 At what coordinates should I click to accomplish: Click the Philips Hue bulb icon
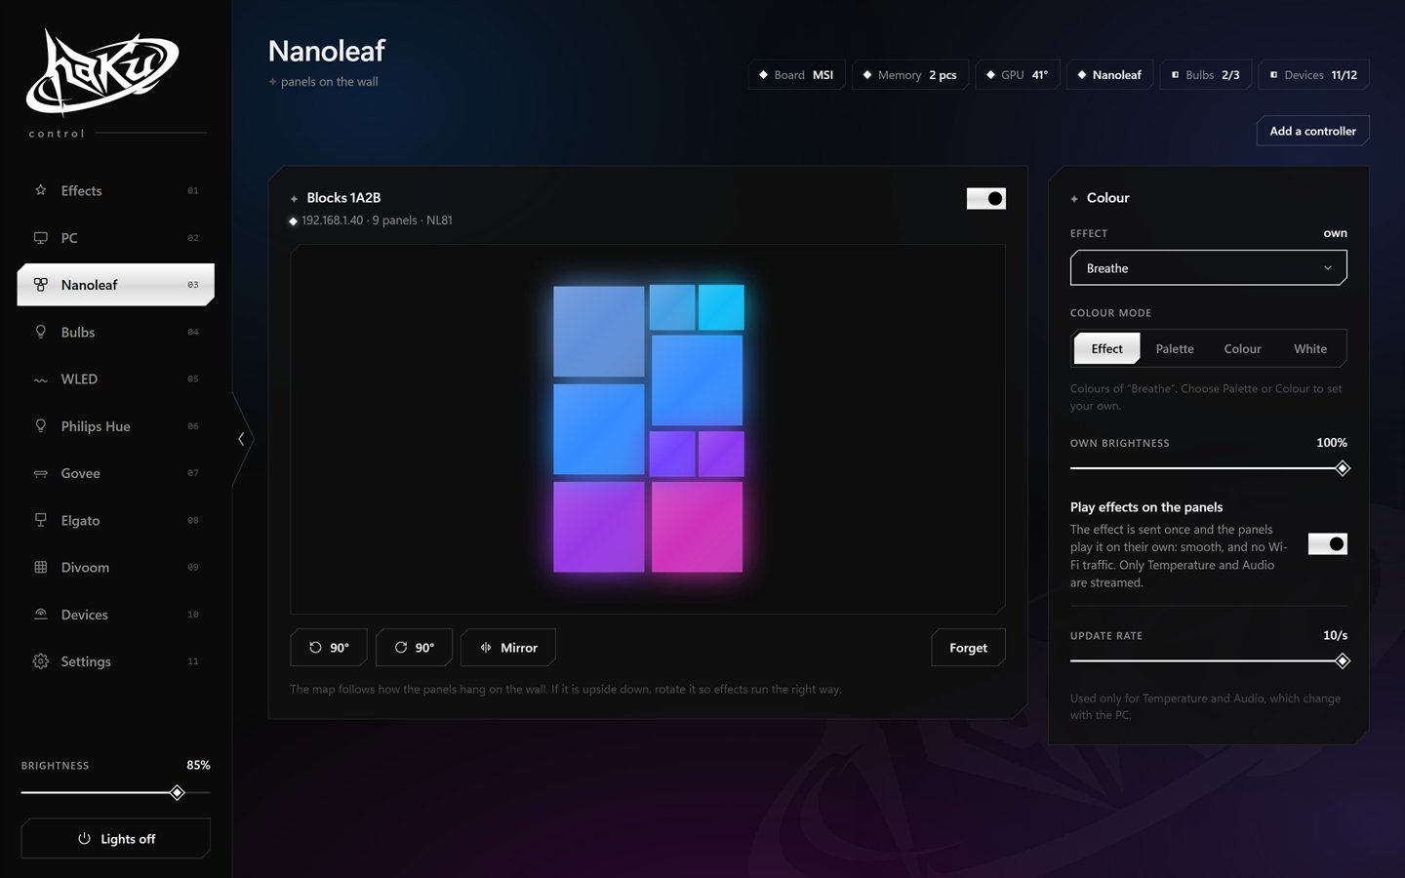pos(40,426)
